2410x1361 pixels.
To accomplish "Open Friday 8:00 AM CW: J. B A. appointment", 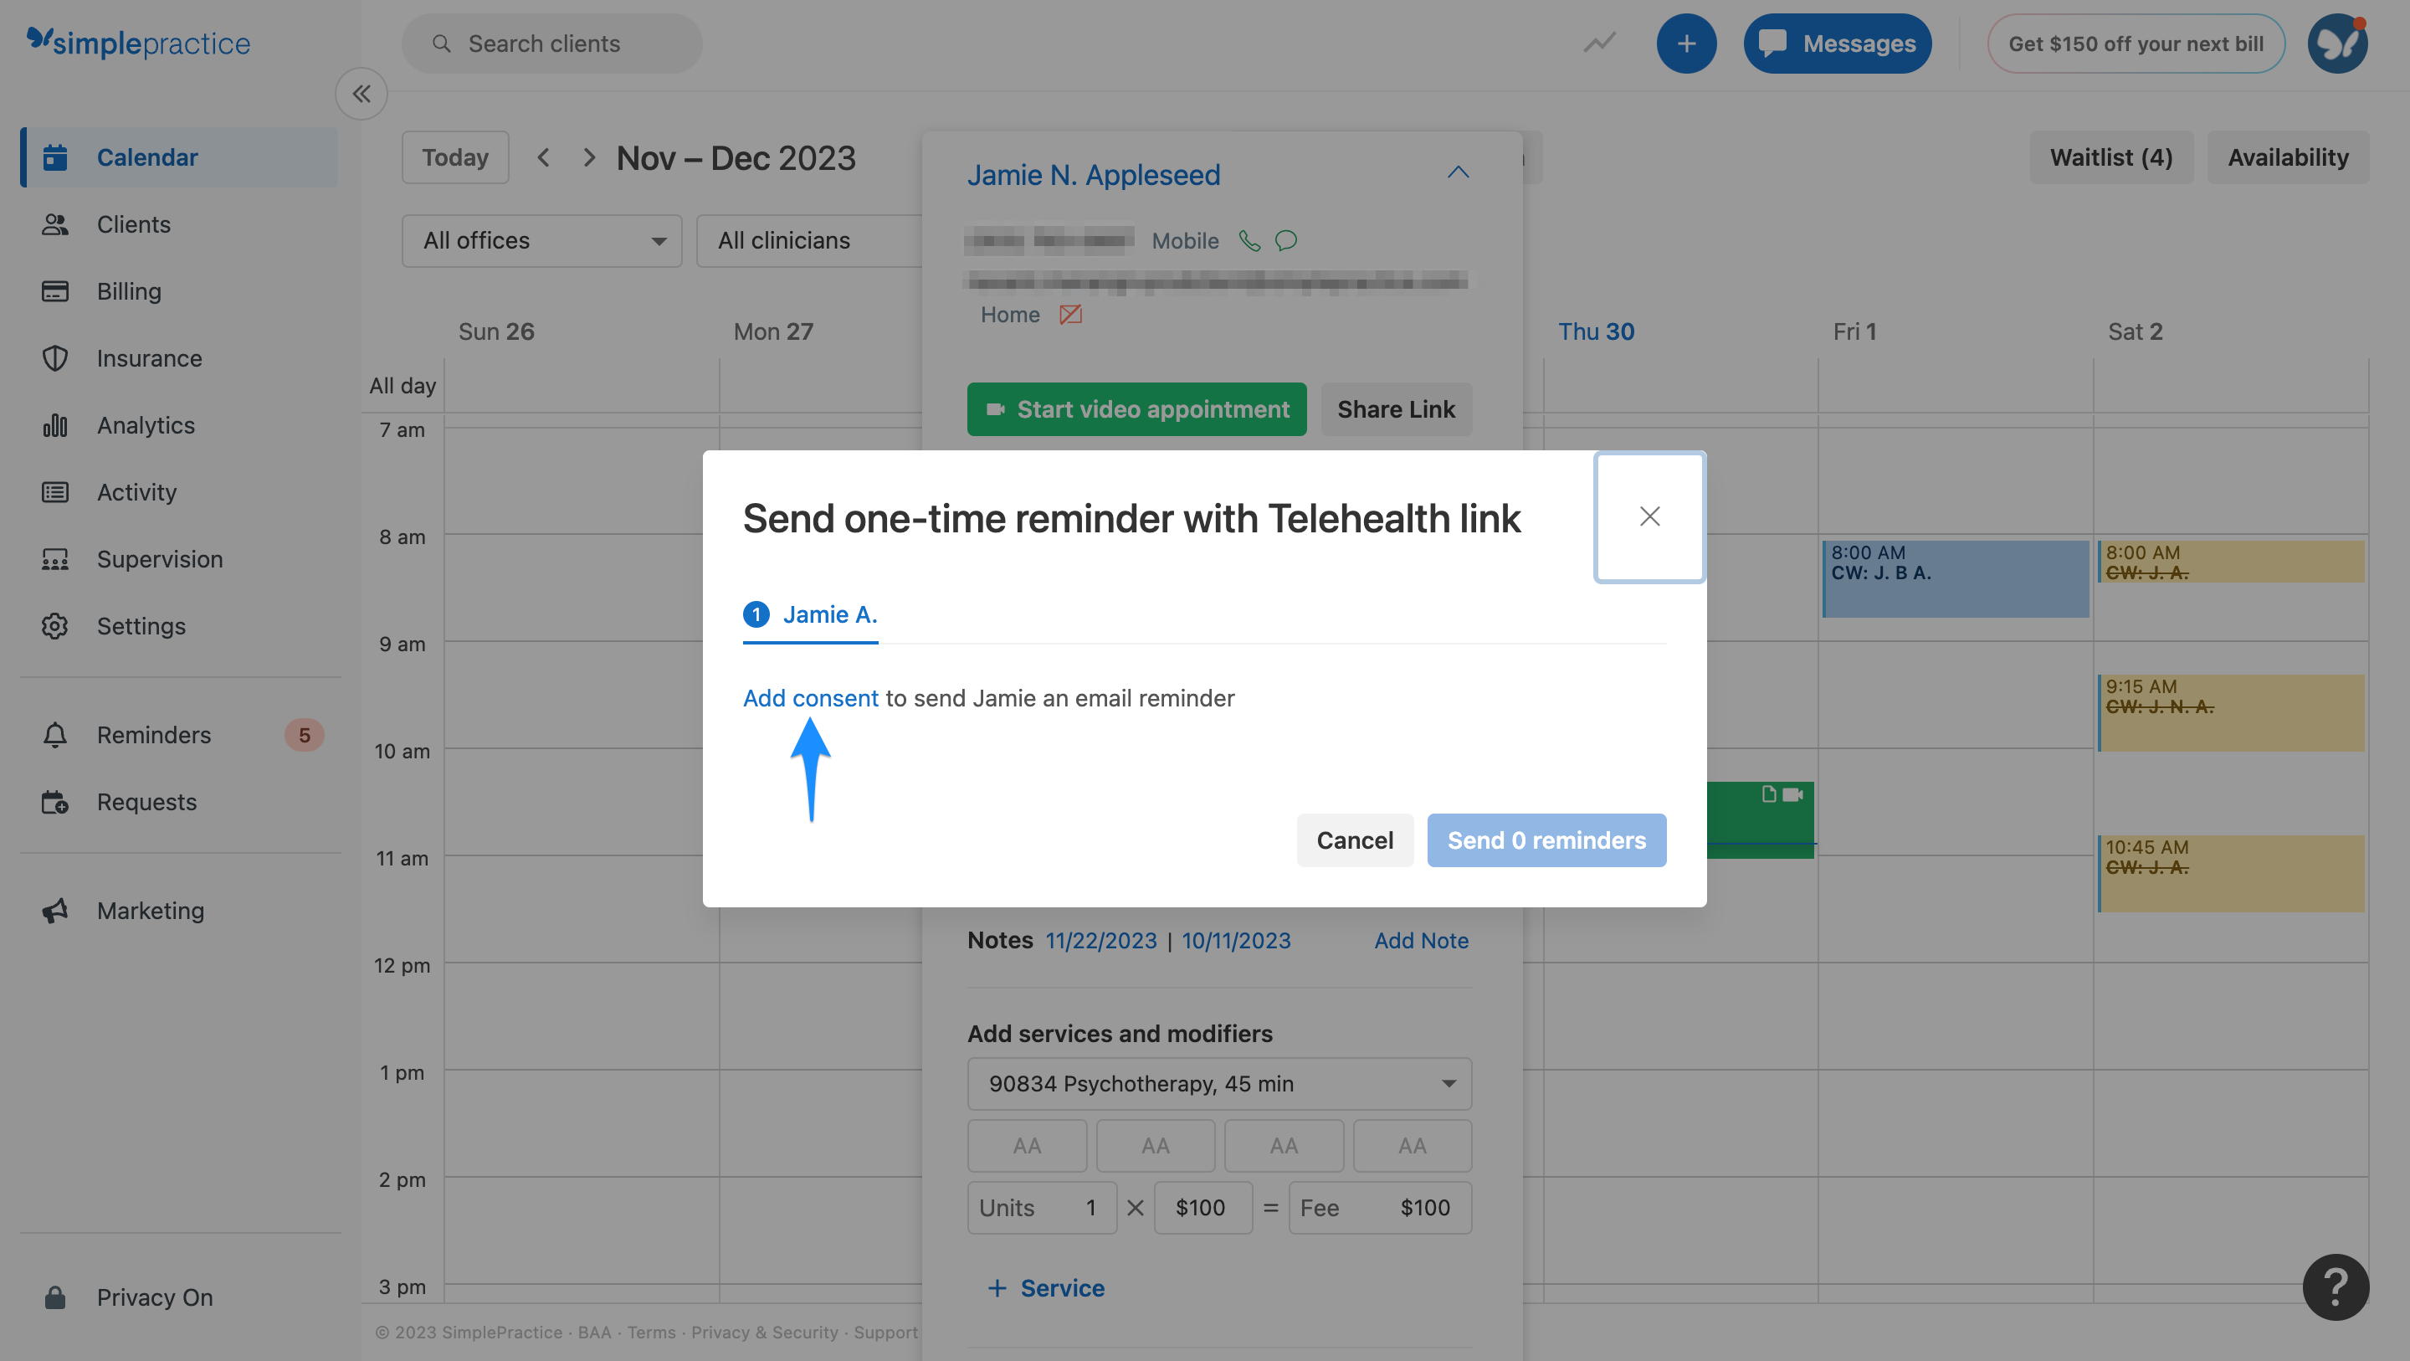I will 1955,578.
